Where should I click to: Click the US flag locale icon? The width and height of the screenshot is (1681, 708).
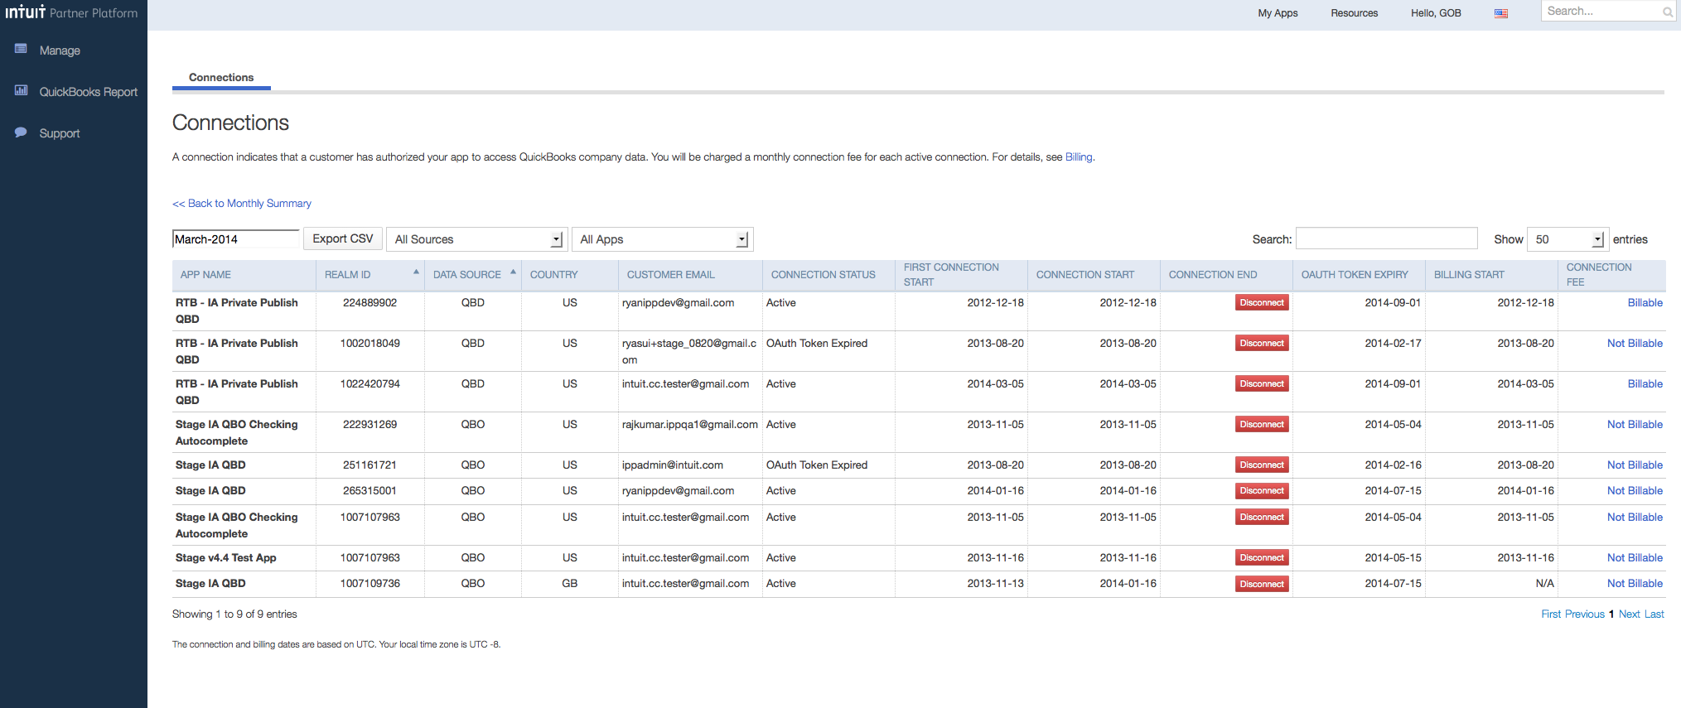click(x=1501, y=13)
